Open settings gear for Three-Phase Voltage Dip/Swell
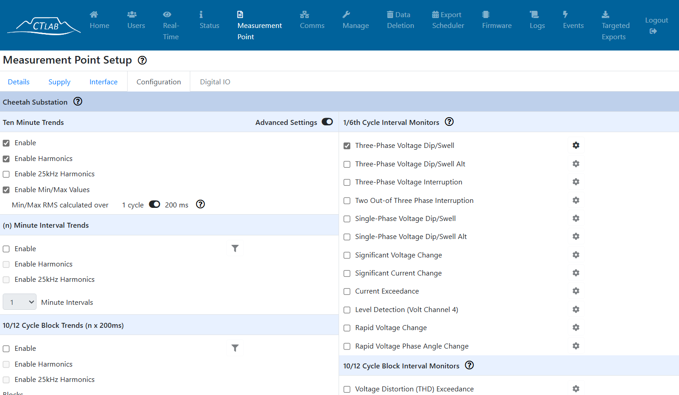This screenshot has height=395, width=679. [576, 145]
